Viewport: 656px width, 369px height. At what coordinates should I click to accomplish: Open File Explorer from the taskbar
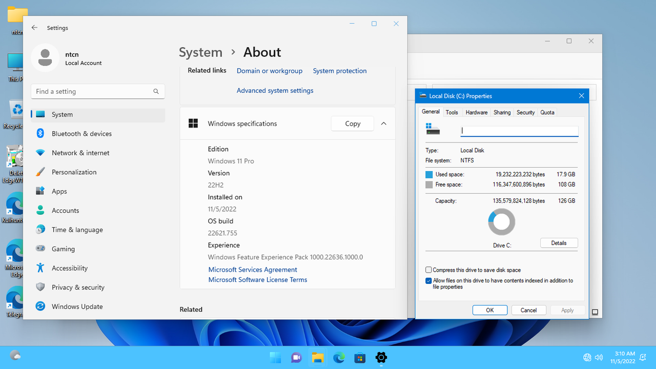pyautogui.click(x=318, y=357)
